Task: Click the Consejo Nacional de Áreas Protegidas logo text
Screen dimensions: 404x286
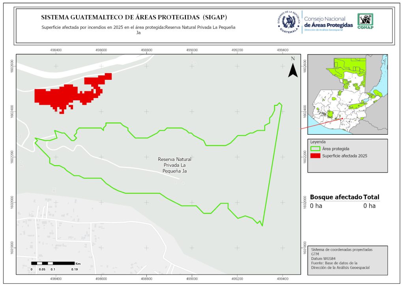Action: [x=328, y=22]
